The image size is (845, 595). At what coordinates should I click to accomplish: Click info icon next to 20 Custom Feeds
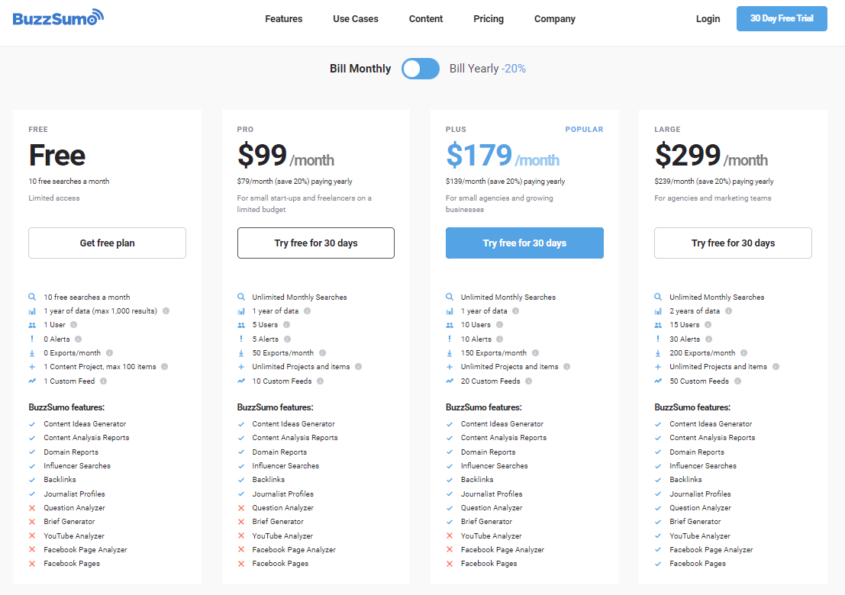(529, 381)
